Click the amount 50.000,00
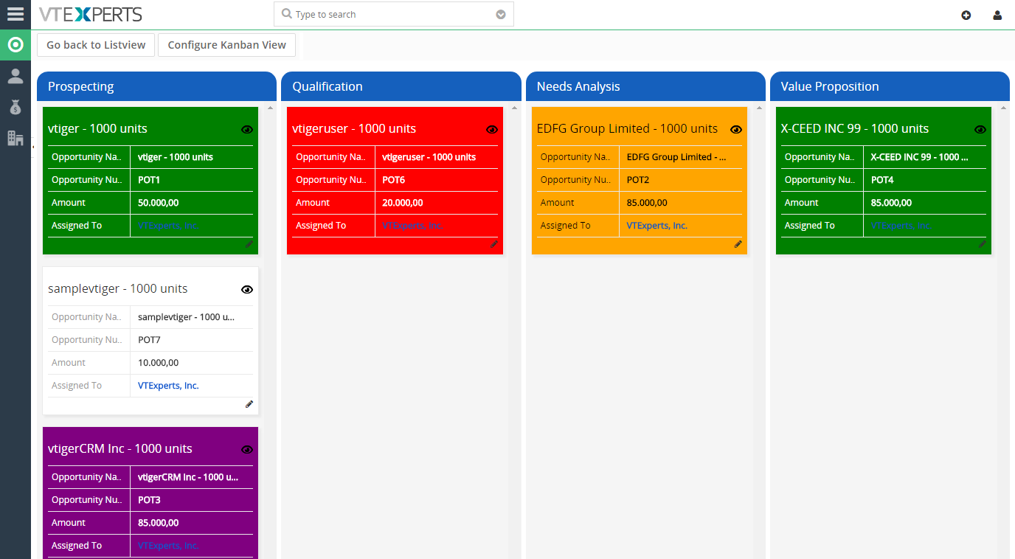This screenshot has height=559, width=1015. (158, 203)
